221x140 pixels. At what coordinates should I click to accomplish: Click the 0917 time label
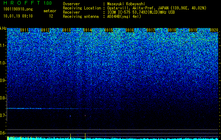(151, 30)
